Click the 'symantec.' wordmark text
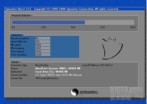The height and width of the screenshot is (104, 147). (x=89, y=92)
